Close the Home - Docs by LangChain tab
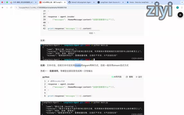 [152, 2]
